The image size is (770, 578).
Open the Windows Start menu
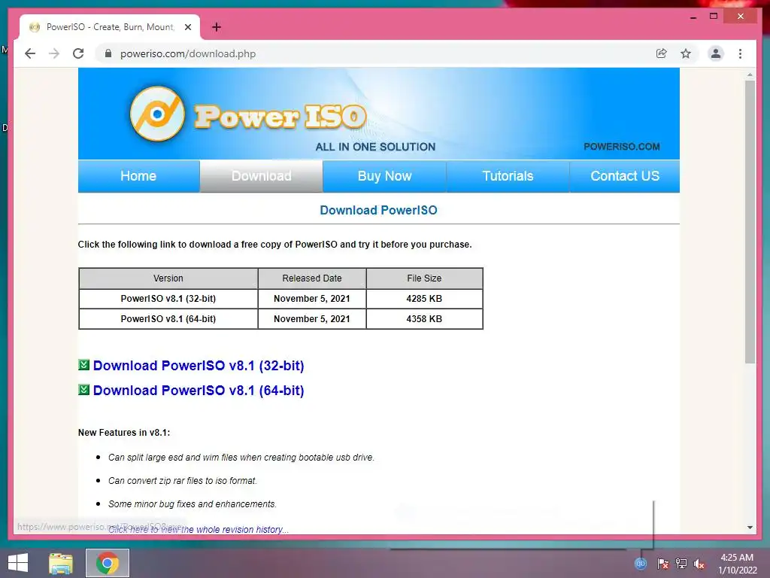point(18,563)
